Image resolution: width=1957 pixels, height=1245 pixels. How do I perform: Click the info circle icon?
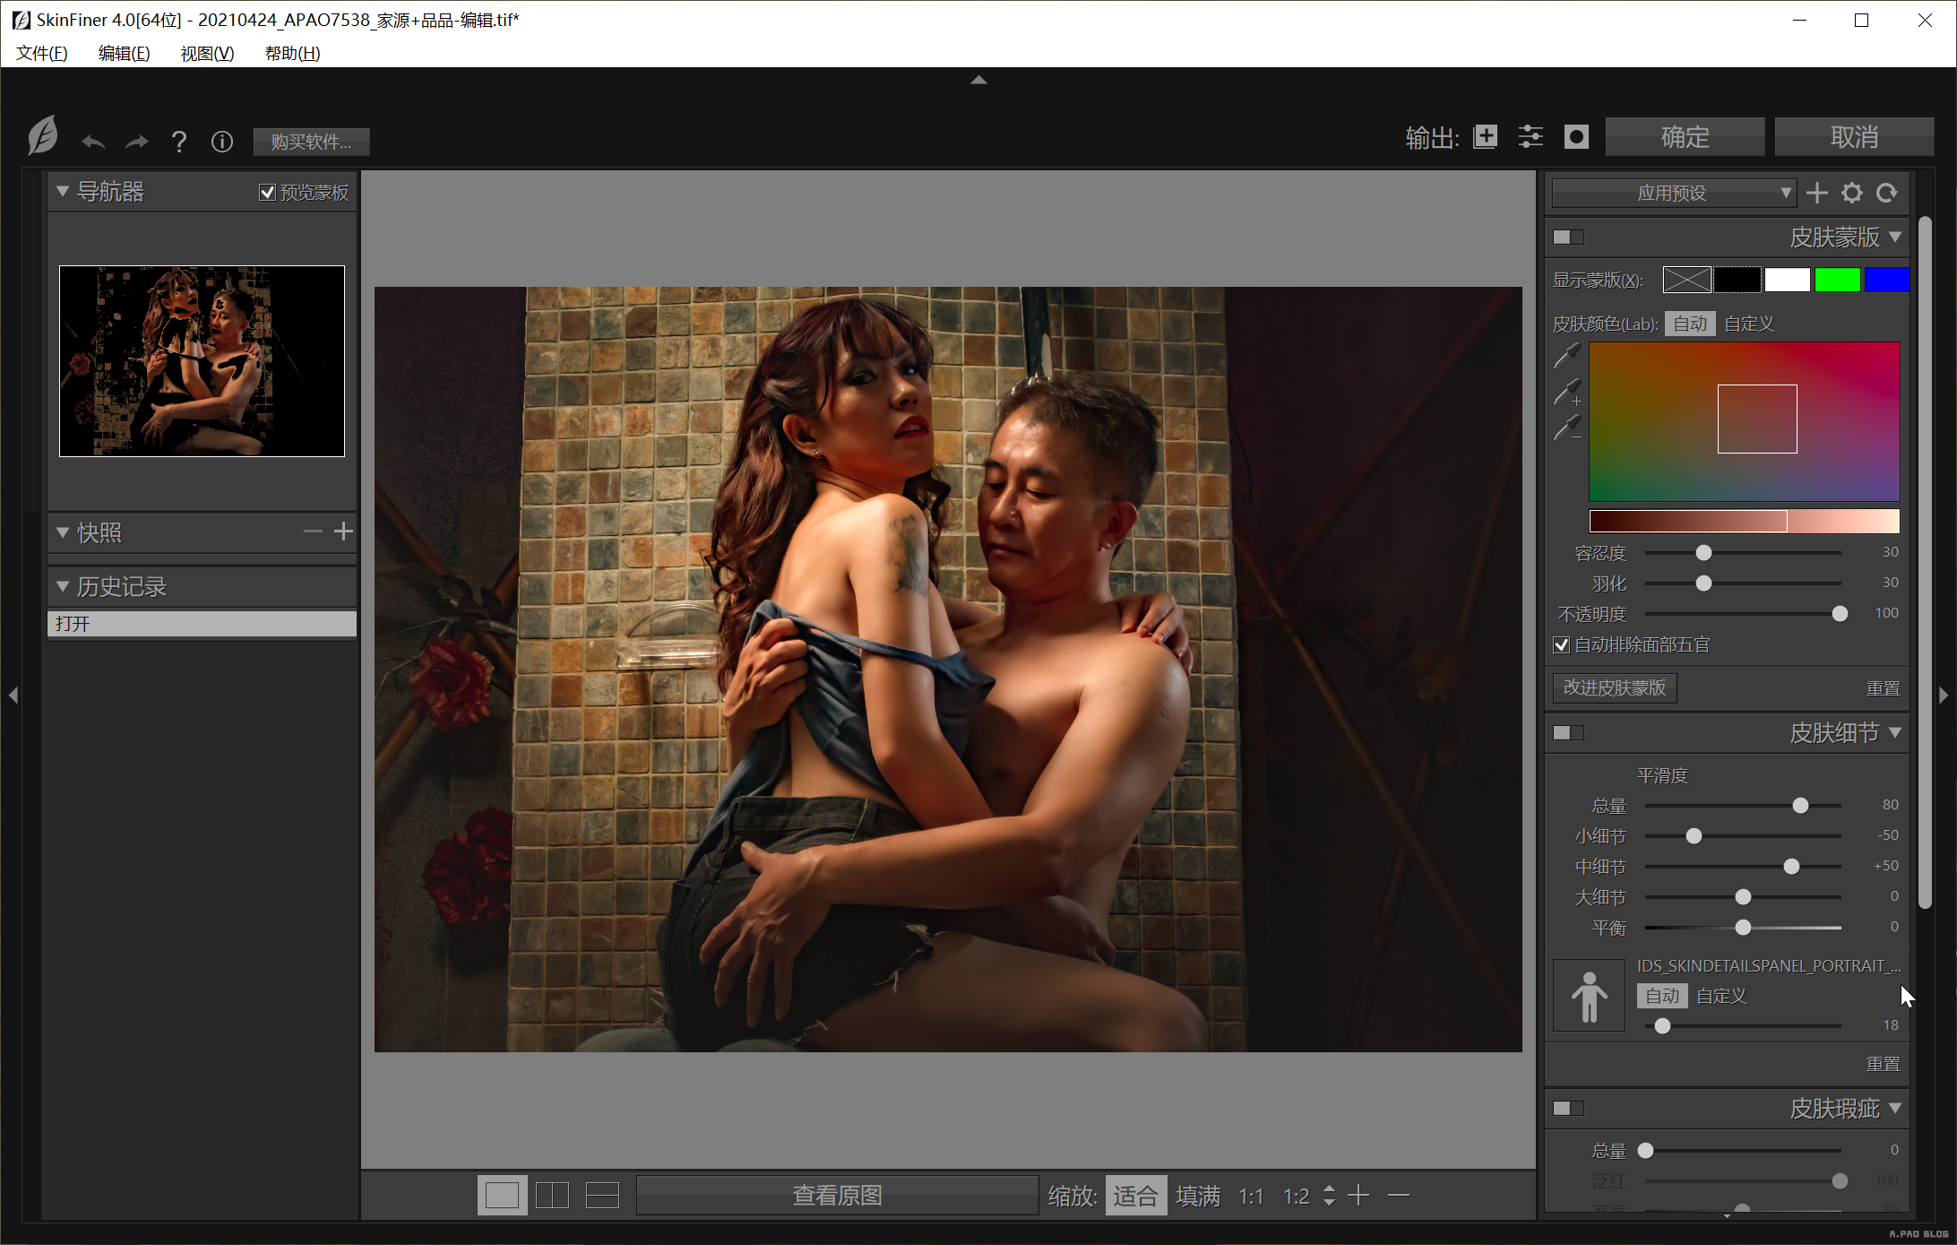click(x=221, y=142)
